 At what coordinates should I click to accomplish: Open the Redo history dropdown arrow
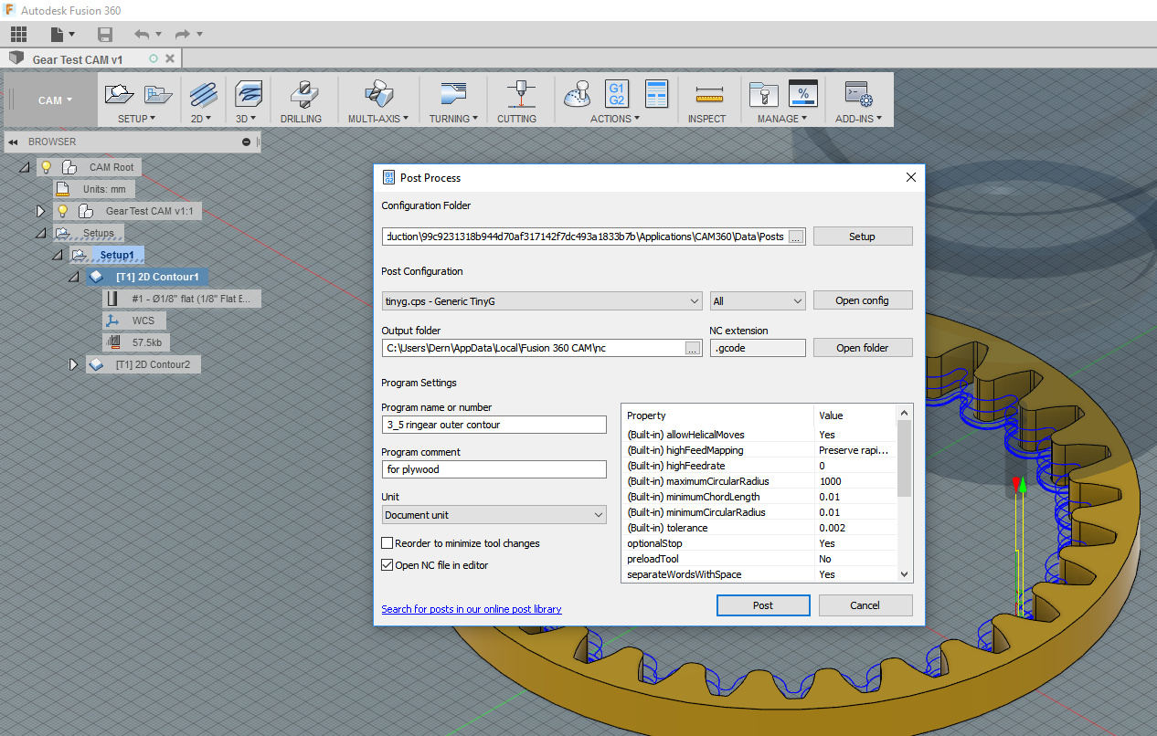199,35
